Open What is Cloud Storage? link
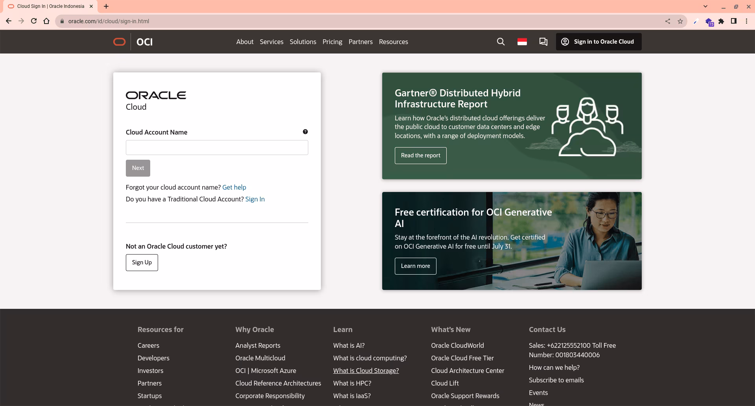755x406 pixels. pyautogui.click(x=366, y=371)
